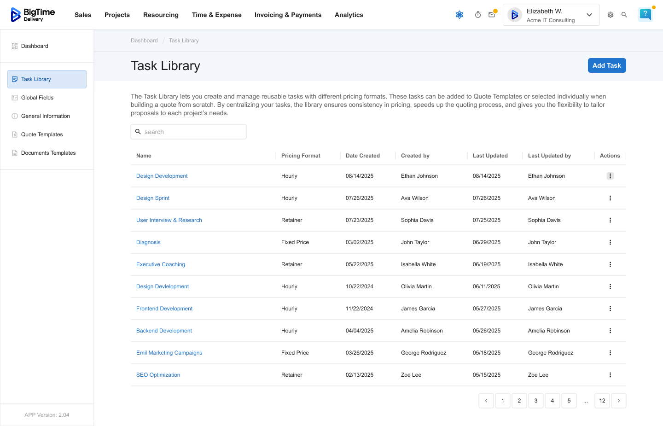Viewport: 663px width, 426px height.
Task: Click the BigTime Delivery logo
Action: click(33, 15)
